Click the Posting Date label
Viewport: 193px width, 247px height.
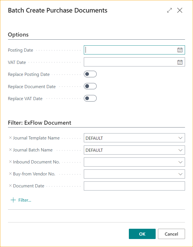[x=21, y=50]
